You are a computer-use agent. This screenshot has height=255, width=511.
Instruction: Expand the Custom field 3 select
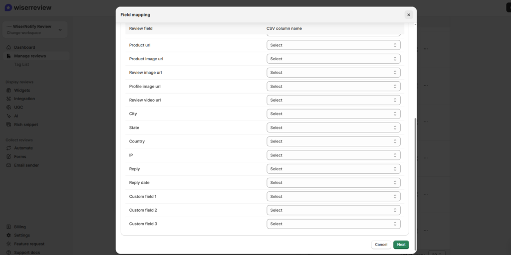[333, 224]
